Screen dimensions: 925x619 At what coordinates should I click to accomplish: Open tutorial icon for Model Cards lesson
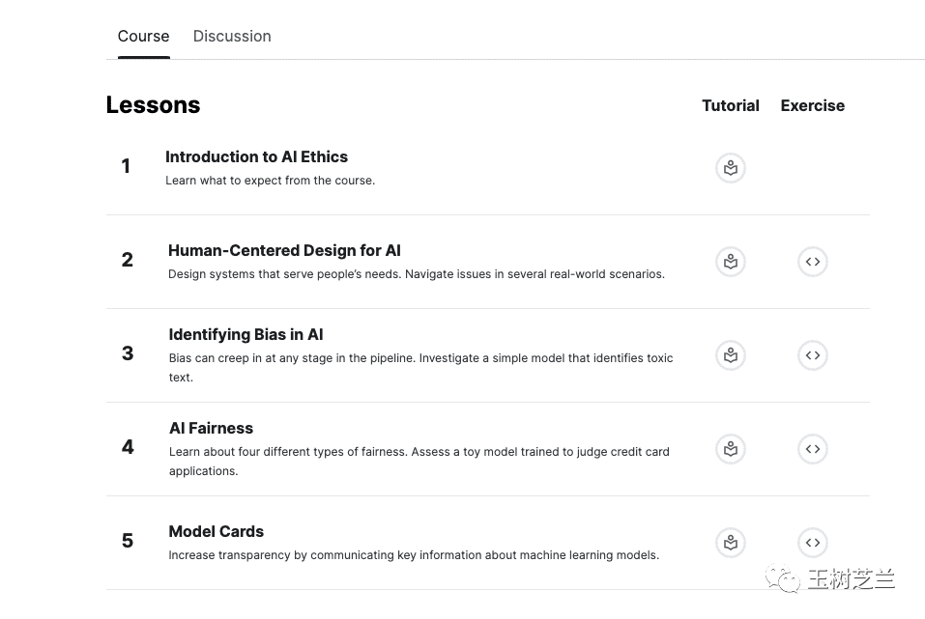(x=731, y=543)
